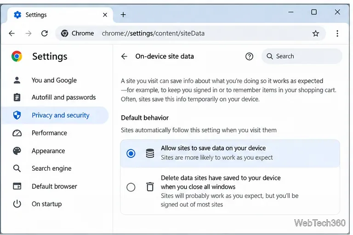Click 'On-device site data' page title

[x=165, y=56]
